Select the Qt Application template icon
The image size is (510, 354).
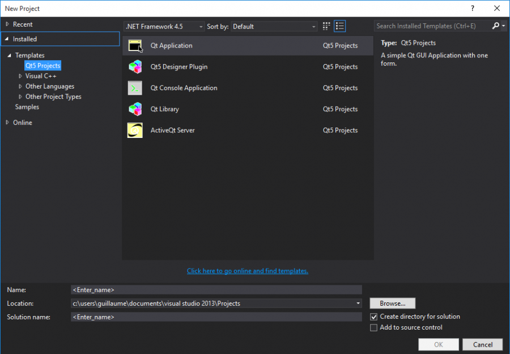coord(135,45)
